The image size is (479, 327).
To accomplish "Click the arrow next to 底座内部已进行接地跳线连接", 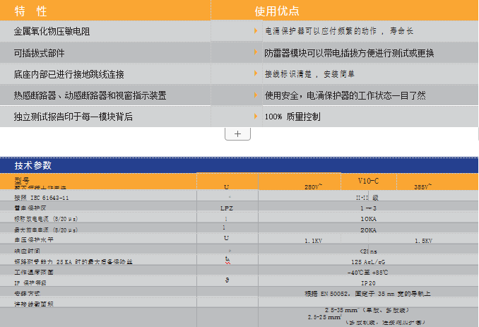I will pyautogui.click(x=256, y=73).
